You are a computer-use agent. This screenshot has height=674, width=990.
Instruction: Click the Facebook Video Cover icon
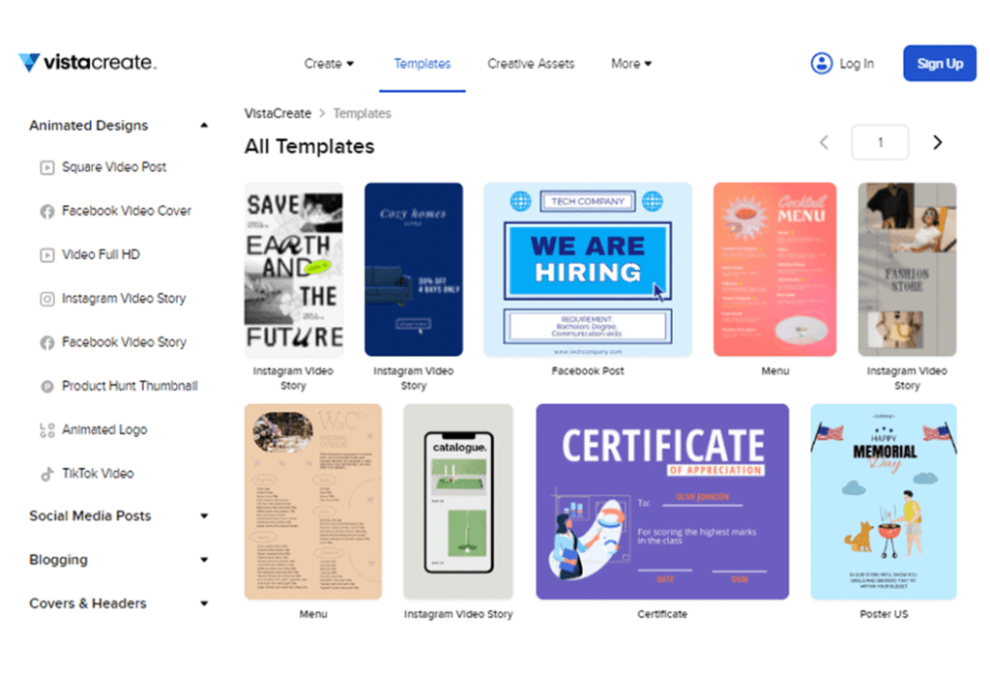pyautogui.click(x=46, y=211)
